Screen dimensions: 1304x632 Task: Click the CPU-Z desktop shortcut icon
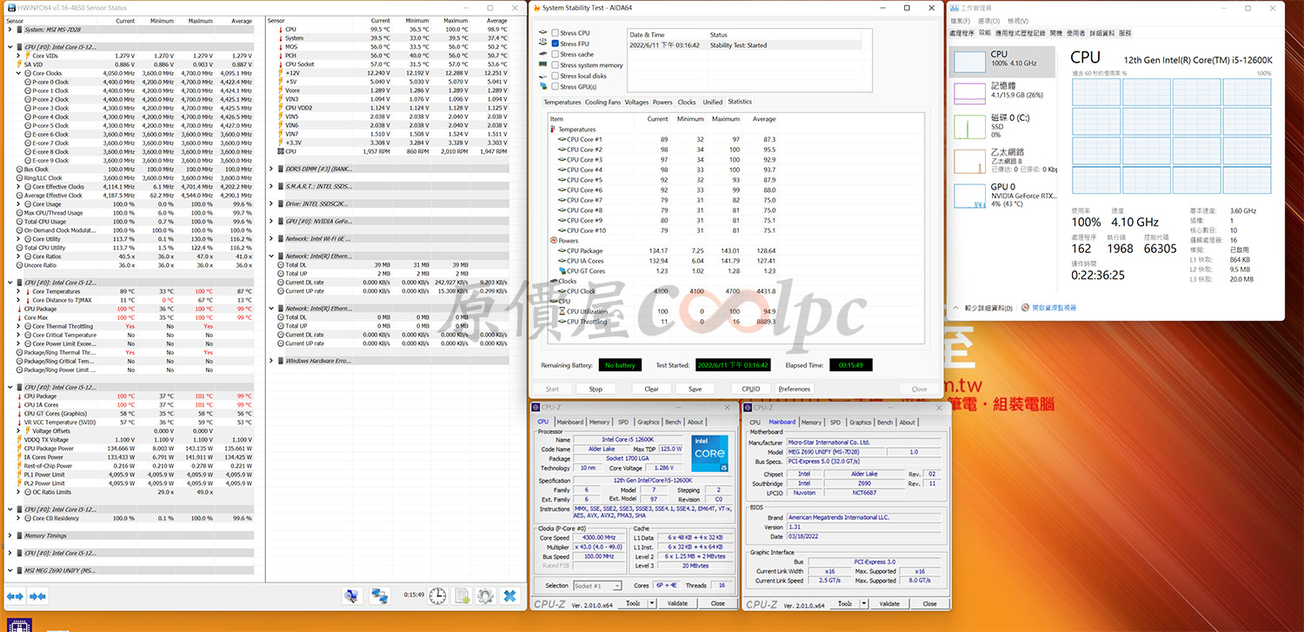[x=20, y=625]
